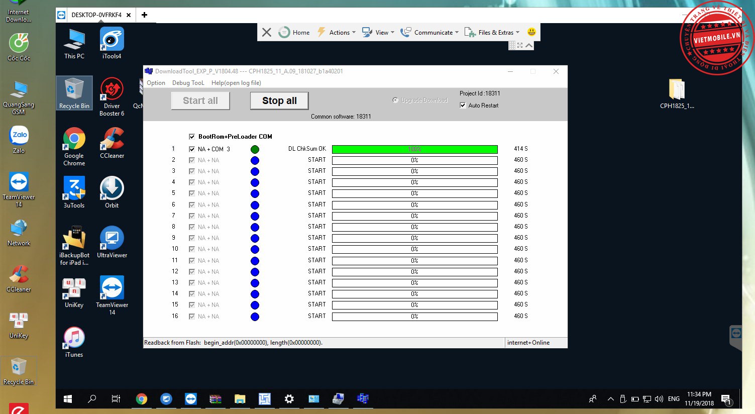Viewport: 755px width, 414px height.
Task: Toggle the BootRom+PreLoader COM checkbox
Action: coord(192,137)
